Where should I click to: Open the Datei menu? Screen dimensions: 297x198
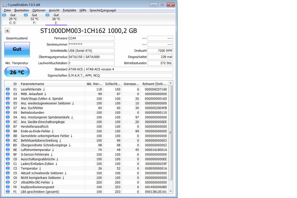click(x=7, y=10)
